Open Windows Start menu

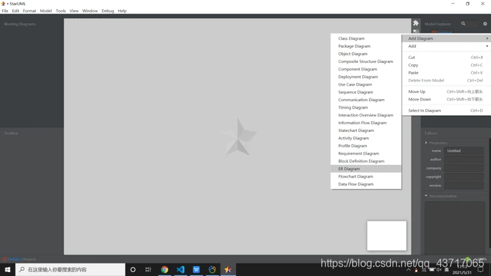pos(7,269)
